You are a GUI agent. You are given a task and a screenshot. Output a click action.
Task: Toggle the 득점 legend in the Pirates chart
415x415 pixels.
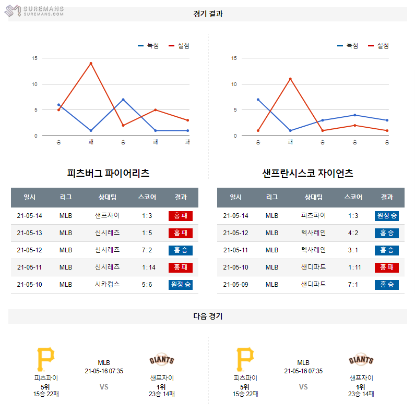148,45
